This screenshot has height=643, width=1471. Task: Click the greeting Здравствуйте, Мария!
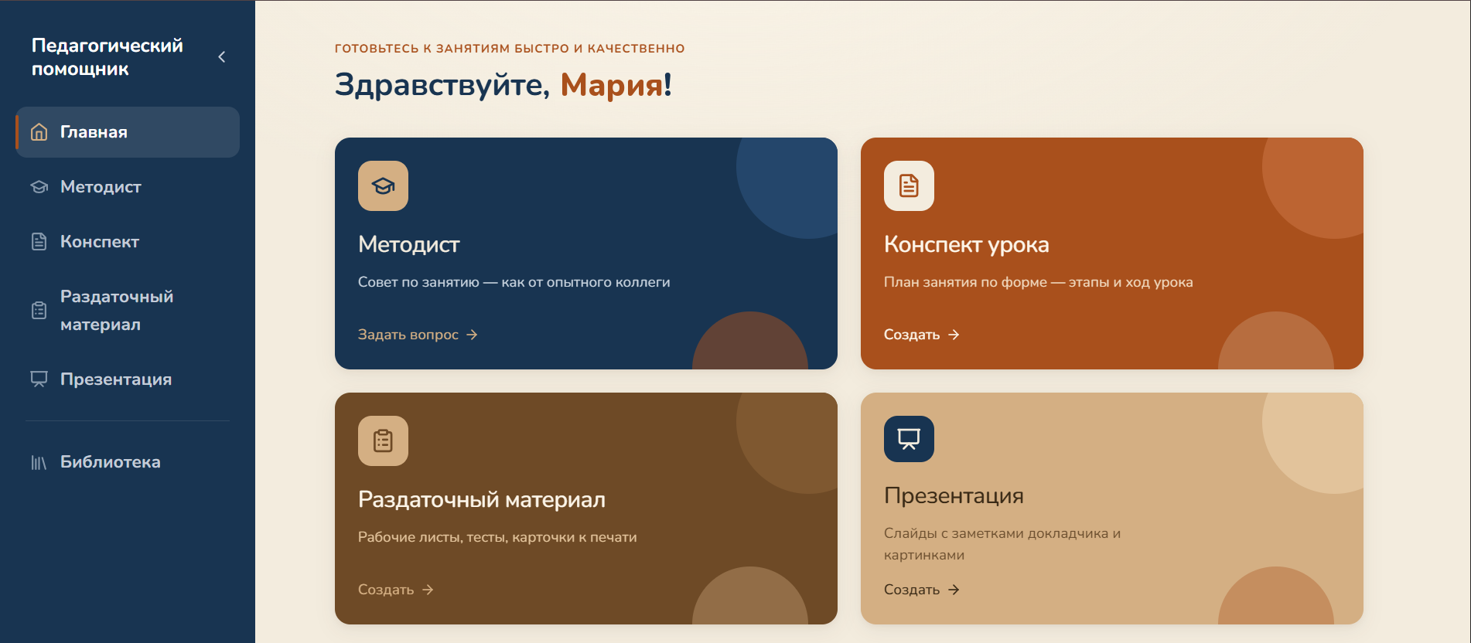coord(503,84)
